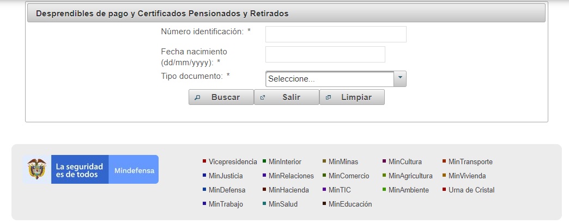
Task: Click the Colombia coat of arms logo
Action: click(37, 170)
